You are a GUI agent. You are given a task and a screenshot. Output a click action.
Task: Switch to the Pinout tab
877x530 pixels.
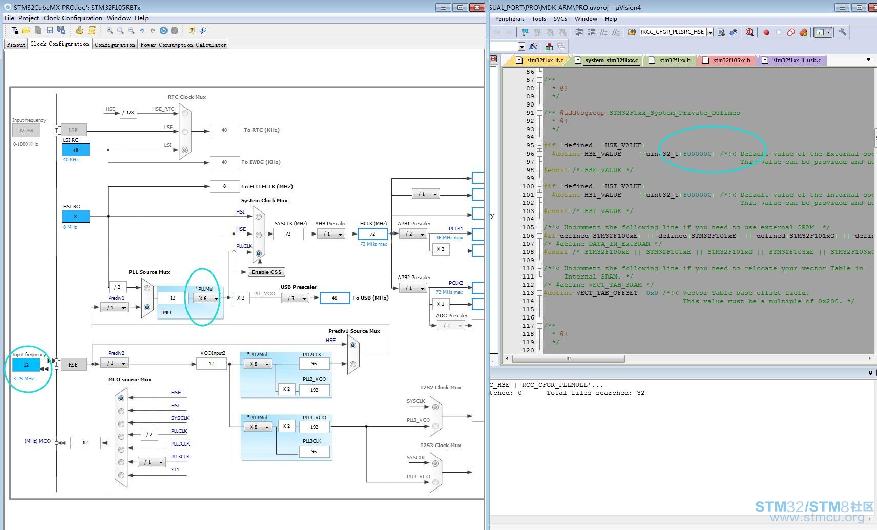16,45
